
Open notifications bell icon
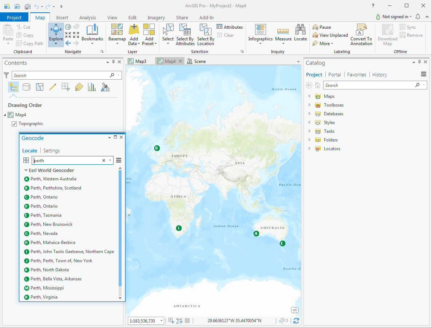point(418,17)
